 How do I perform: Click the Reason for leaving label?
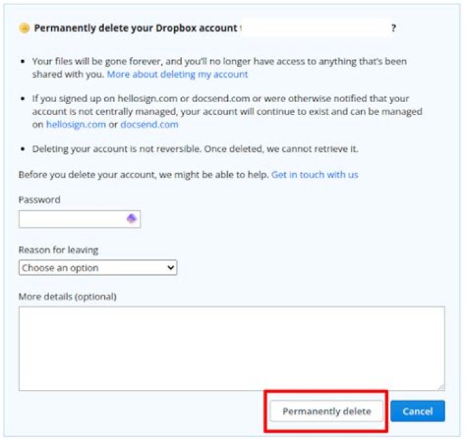[x=58, y=250]
